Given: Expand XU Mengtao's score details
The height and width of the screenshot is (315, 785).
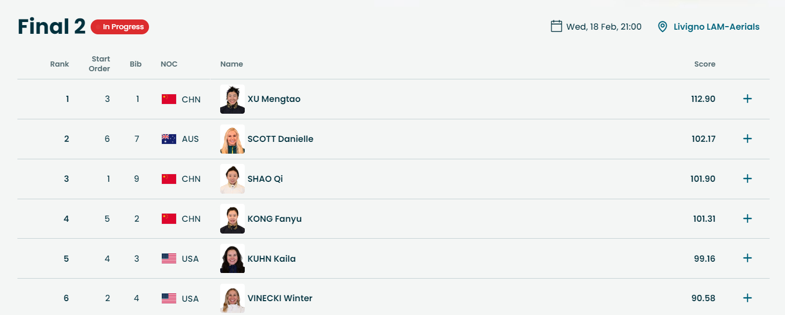Looking at the screenshot, I should 747,99.
